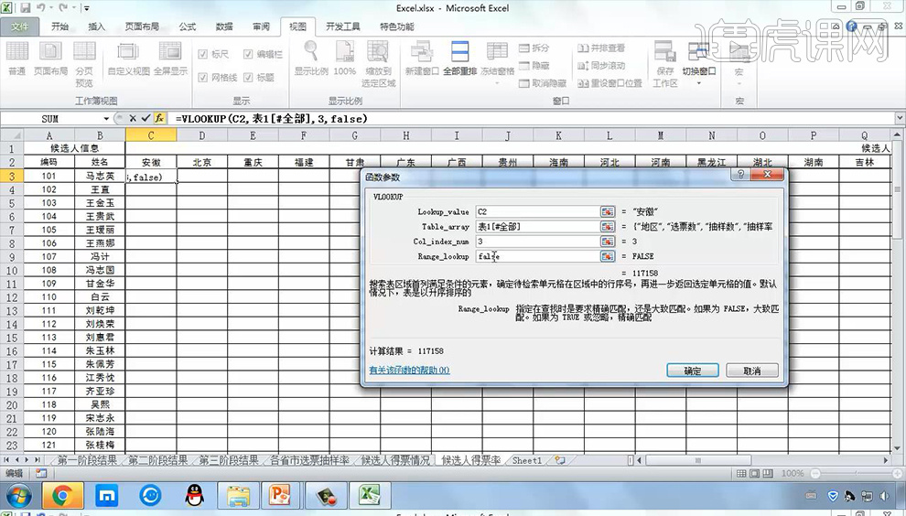The image size is (906, 516).
Task: Toggle the Ruler checkbox
Action: pos(203,54)
